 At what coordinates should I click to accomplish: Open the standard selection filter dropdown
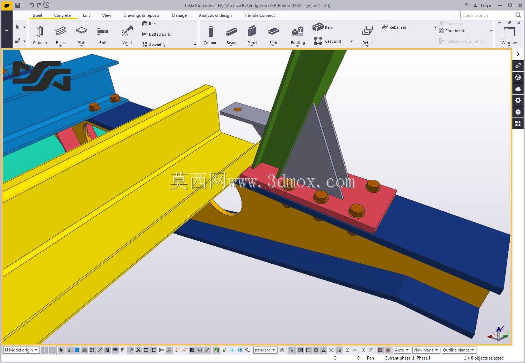[x=265, y=350]
